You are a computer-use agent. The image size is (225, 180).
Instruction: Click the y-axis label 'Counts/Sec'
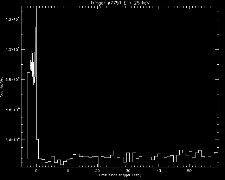[1, 87]
